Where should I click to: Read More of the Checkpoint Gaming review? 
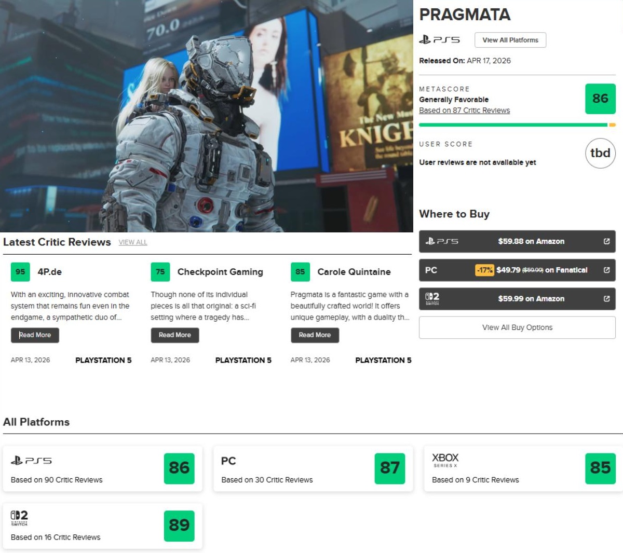pyautogui.click(x=174, y=335)
